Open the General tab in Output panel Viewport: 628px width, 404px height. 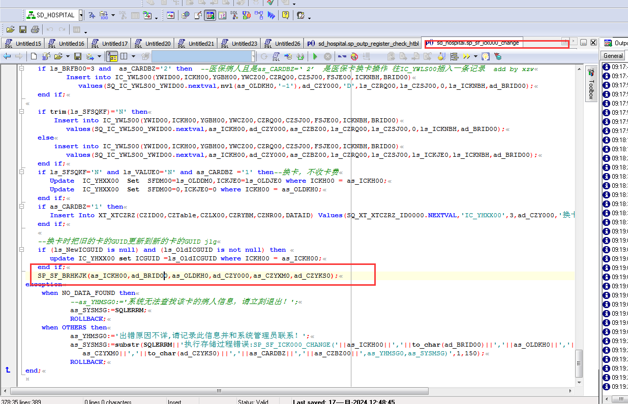[613, 56]
